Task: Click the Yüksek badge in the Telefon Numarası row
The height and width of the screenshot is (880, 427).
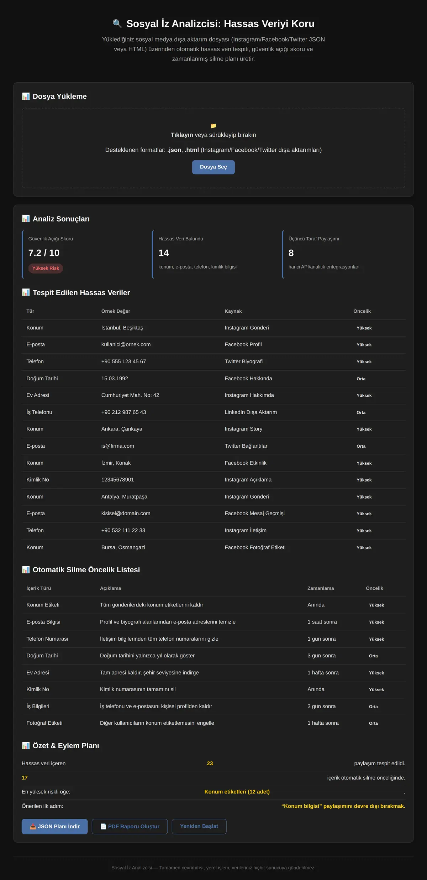Action: [x=376, y=639]
